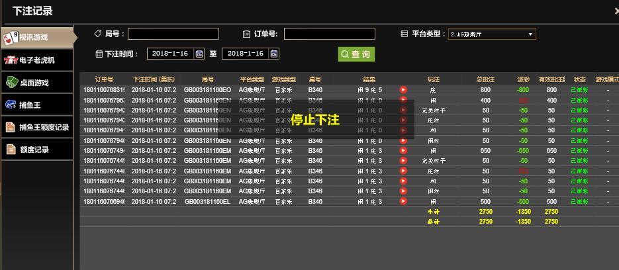Click the 局号 input field
Viewport: 619px width, 270px height.
tap(173, 34)
